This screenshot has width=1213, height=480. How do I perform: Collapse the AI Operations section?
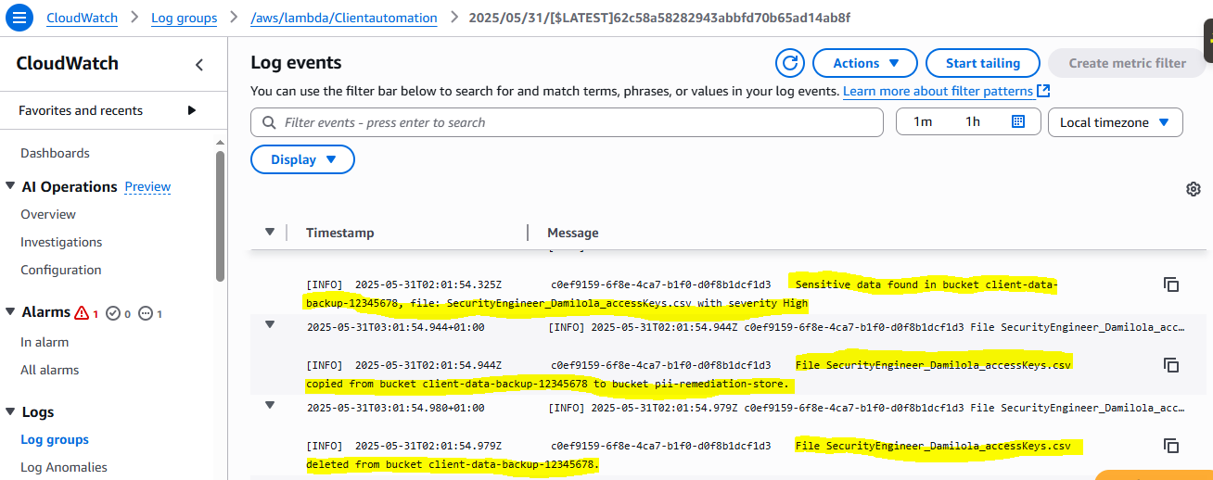point(10,186)
